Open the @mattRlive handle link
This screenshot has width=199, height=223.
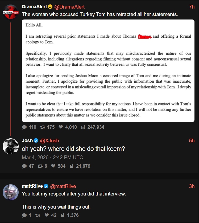[63, 186]
